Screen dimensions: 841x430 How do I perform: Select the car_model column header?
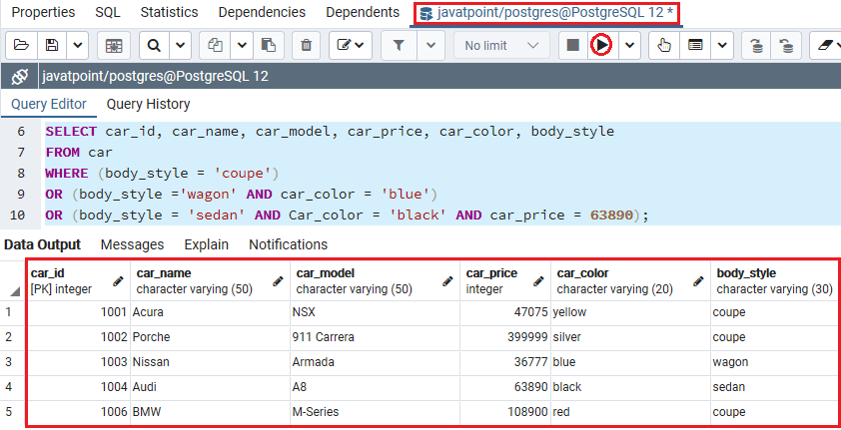click(375, 281)
